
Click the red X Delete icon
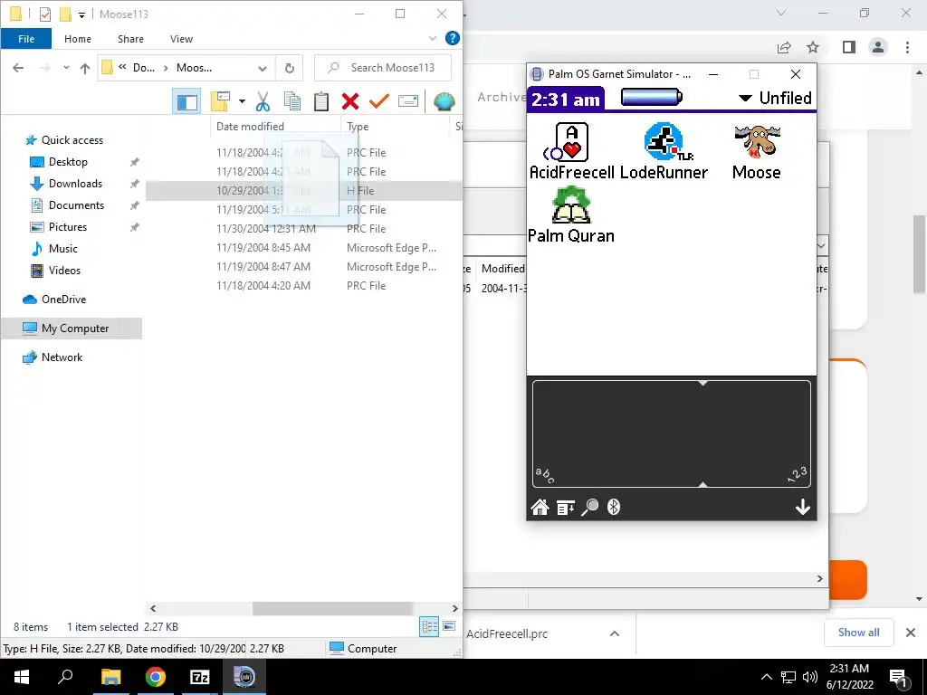point(350,101)
